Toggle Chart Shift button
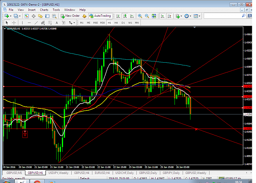This screenshot has width=256, height=183. tap(169, 16)
